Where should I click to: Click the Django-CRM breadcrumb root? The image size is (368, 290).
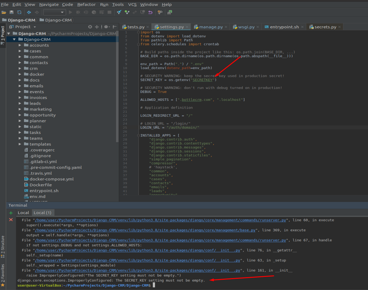19,20
